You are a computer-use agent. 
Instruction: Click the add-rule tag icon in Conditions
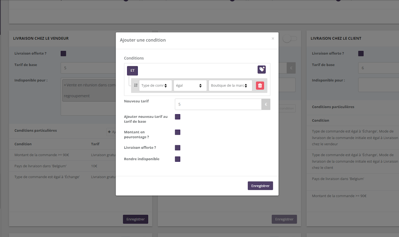(262, 70)
